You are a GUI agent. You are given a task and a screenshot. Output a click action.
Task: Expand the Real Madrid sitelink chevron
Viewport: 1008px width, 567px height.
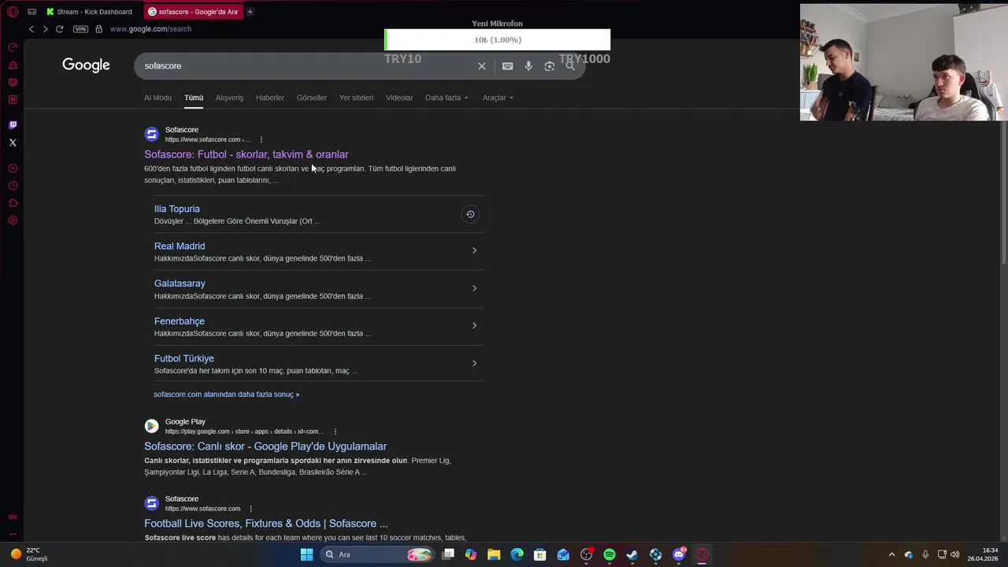point(474,250)
